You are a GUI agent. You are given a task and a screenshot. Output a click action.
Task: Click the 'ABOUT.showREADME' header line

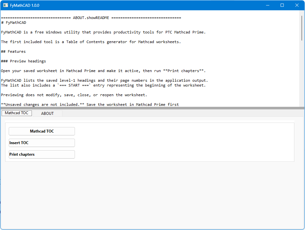[x=91, y=18]
